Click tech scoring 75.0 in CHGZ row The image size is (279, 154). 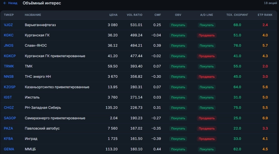pyautogui.click(x=237, y=108)
